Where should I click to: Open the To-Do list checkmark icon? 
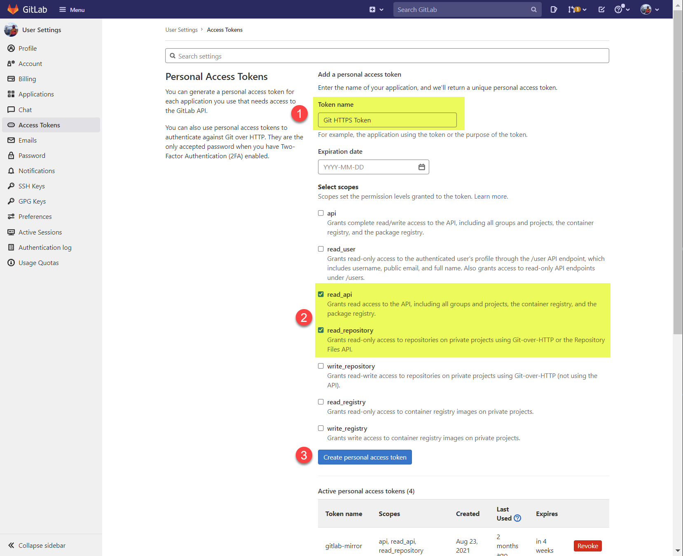pos(601,9)
